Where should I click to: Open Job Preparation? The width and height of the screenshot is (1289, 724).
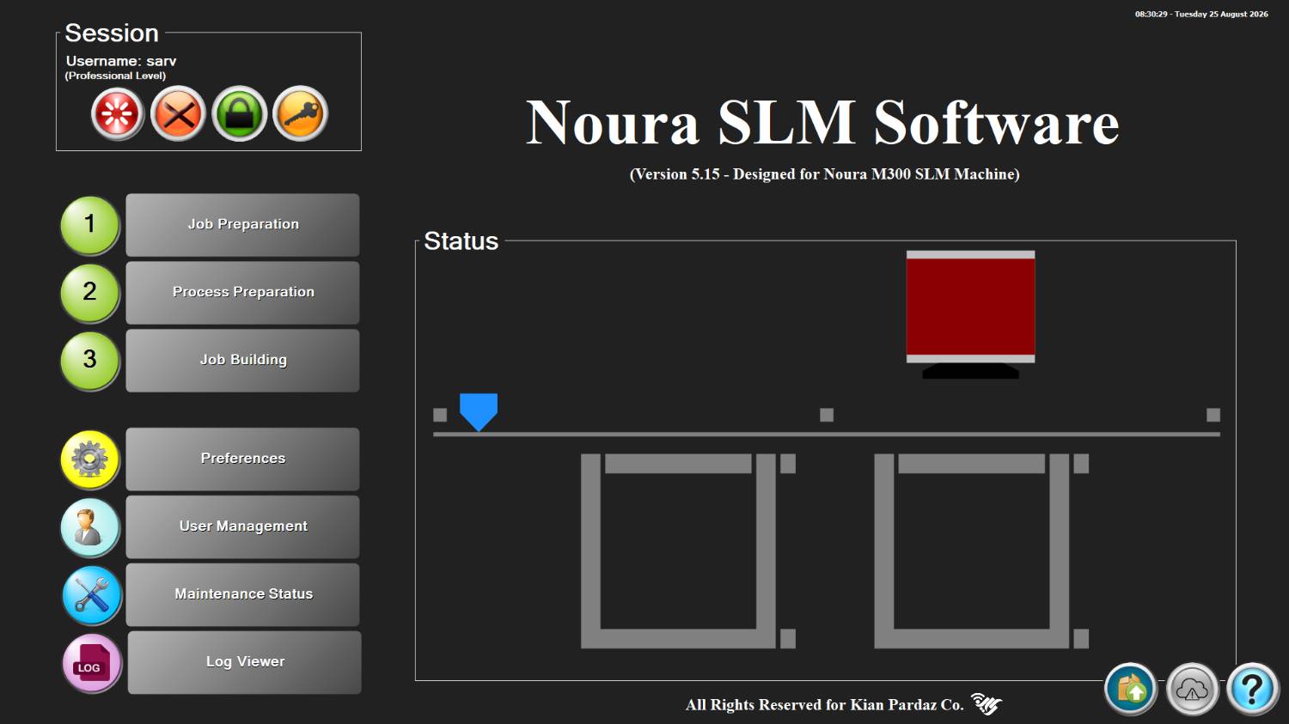243,225
